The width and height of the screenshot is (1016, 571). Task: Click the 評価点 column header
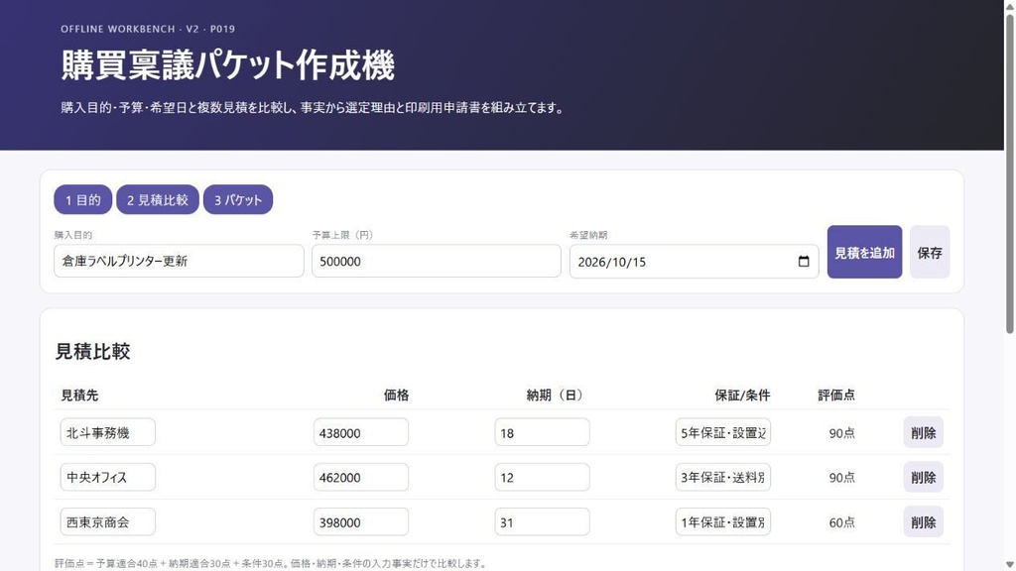click(835, 395)
